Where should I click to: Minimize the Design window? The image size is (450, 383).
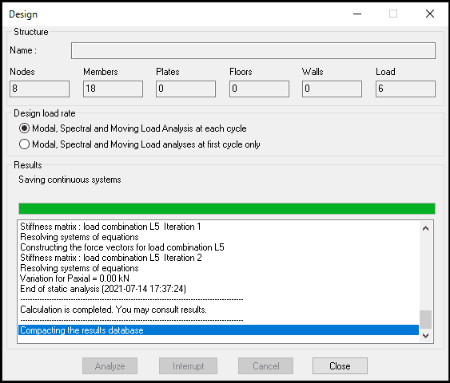[357, 14]
